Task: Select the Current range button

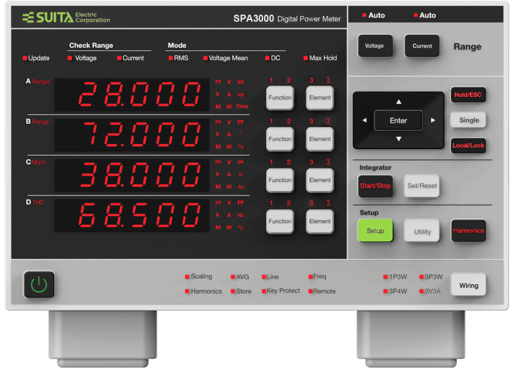Action: pyautogui.click(x=422, y=46)
